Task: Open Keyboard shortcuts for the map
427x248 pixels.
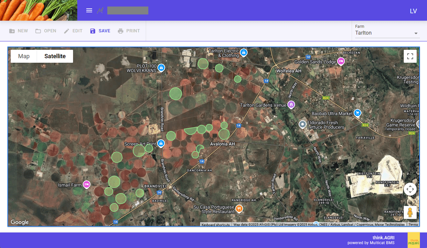Action: point(216,225)
